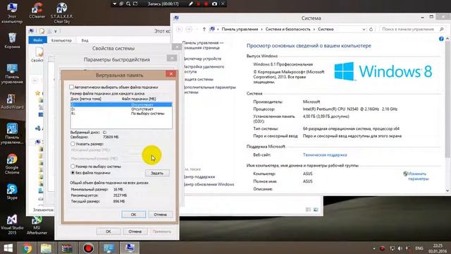Select the По выбору системы drive row
The image size is (451, 254).
[121, 114]
